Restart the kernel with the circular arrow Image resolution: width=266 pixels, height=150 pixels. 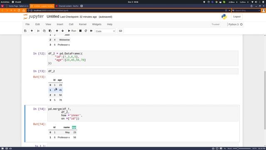[x=86, y=31]
